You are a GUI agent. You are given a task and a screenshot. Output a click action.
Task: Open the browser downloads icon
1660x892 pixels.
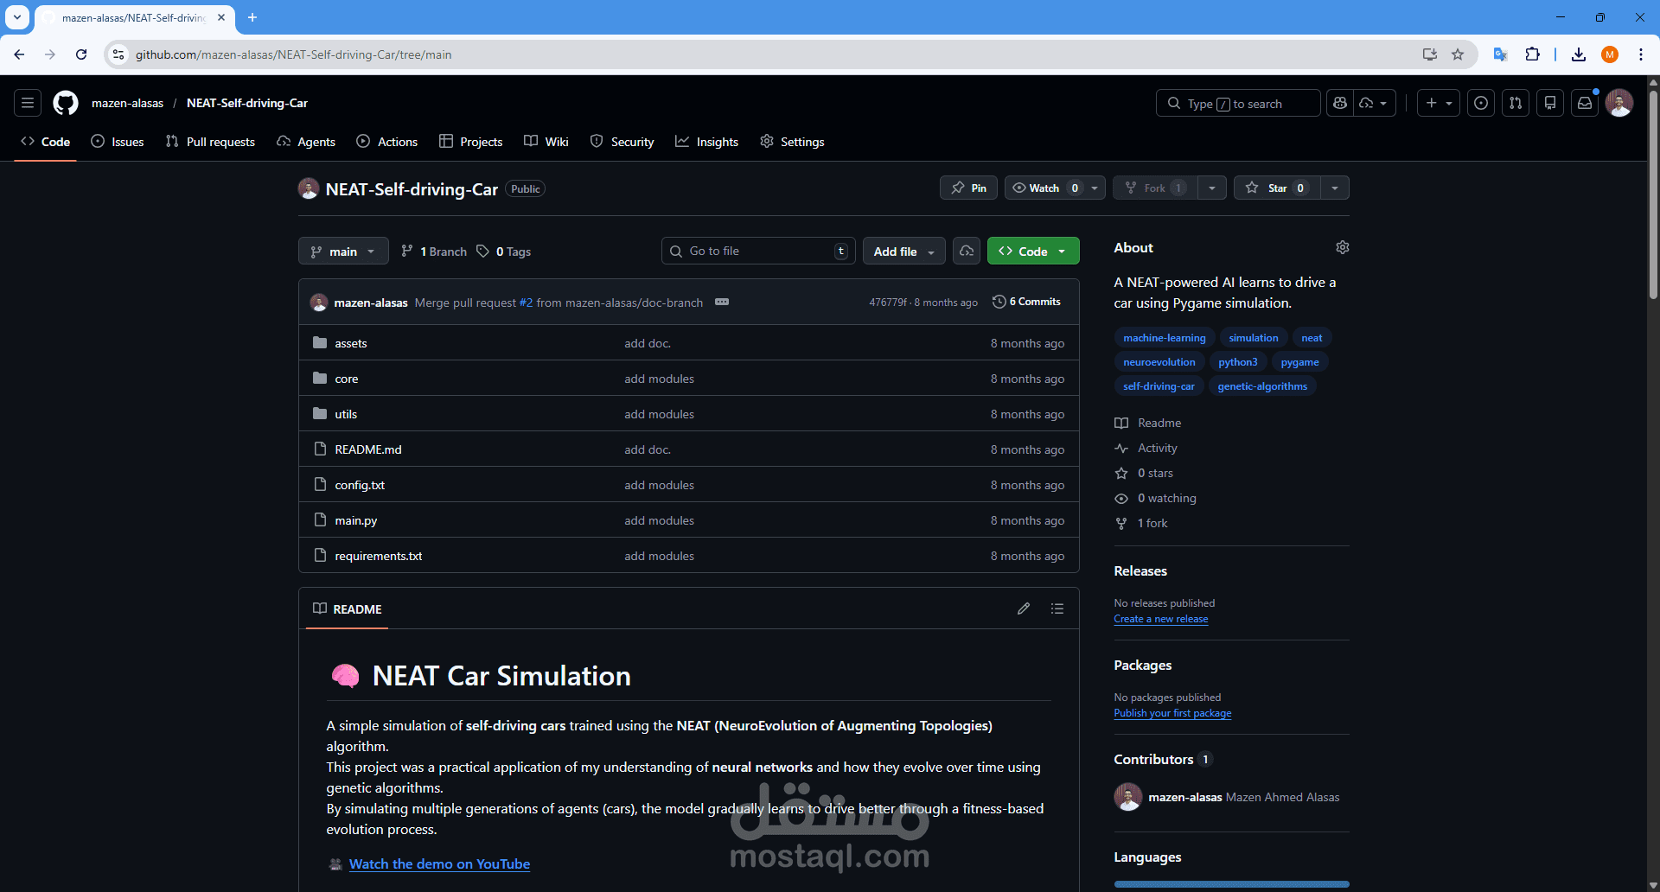[x=1579, y=54]
